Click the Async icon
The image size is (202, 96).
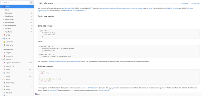(x=4, y=73)
